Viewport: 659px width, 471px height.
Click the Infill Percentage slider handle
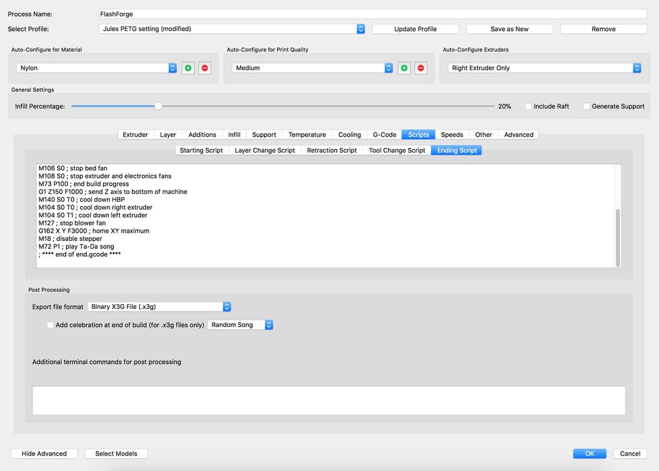158,106
